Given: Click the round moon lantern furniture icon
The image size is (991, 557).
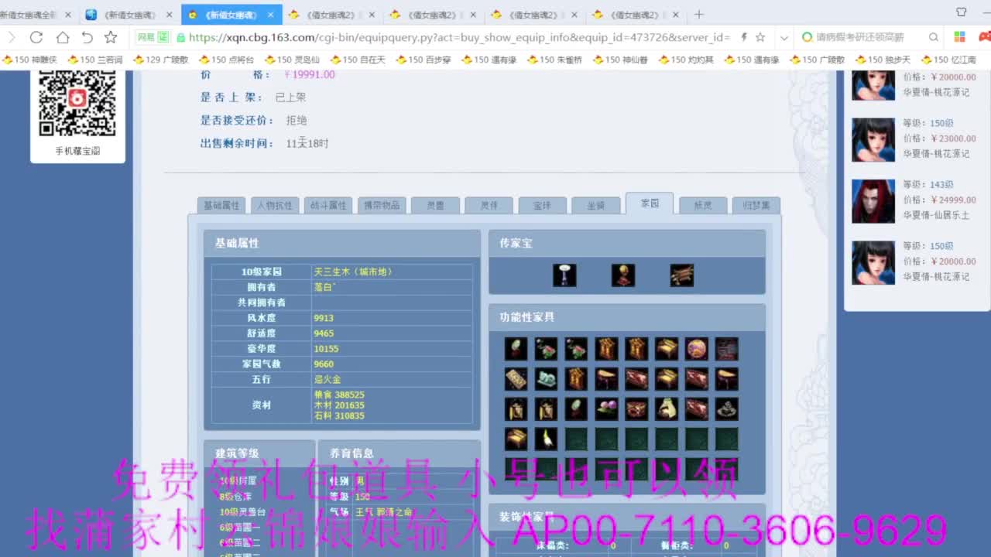Looking at the screenshot, I should coord(697,348).
